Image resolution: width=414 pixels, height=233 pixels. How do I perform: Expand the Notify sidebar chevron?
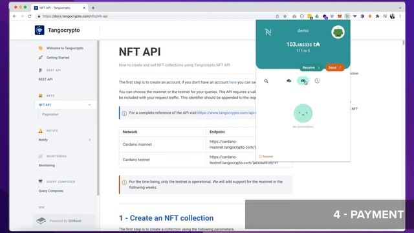click(x=89, y=140)
